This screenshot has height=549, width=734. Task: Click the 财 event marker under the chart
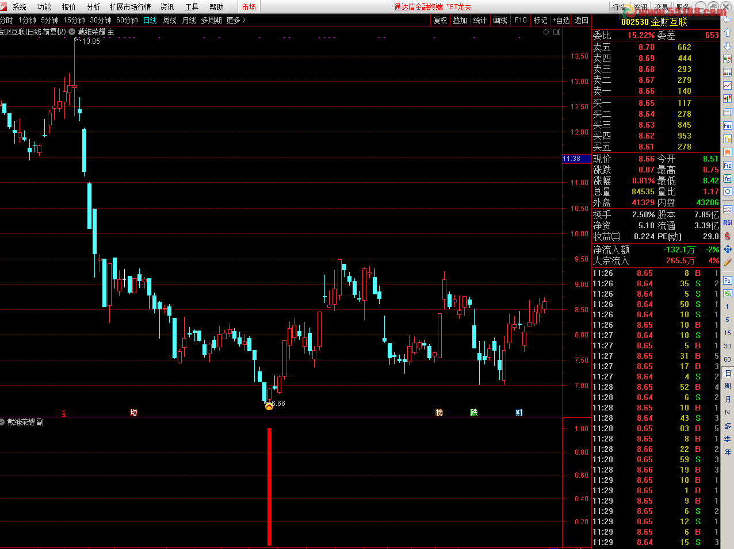pos(519,413)
